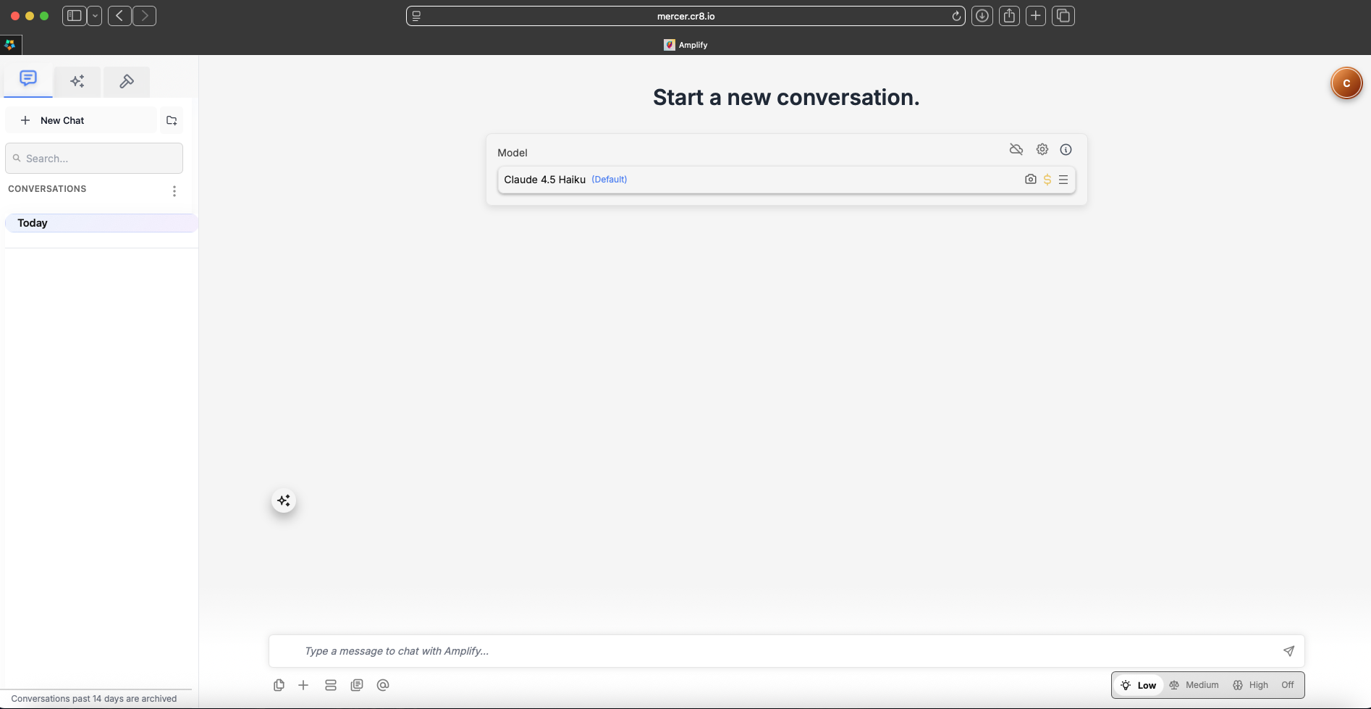
Task: Collapse the Today conversation group
Action: click(x=101, y=223)
